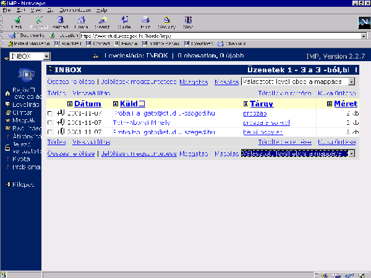Click the Print toolbar icon
The width and height of the screenshot is (371, 278).
tap(145, 22)
